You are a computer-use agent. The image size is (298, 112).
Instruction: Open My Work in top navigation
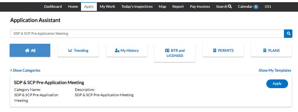pos(107,7)
